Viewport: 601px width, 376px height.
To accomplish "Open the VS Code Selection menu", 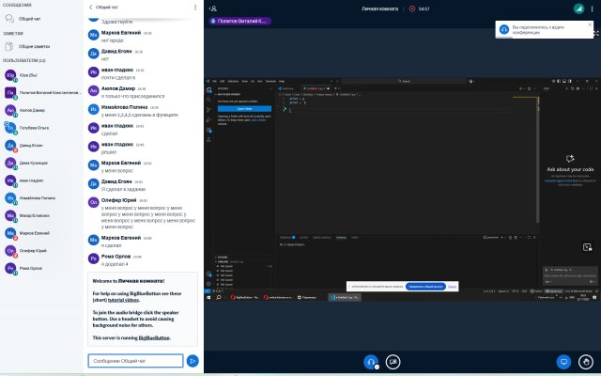I will 233,82.
